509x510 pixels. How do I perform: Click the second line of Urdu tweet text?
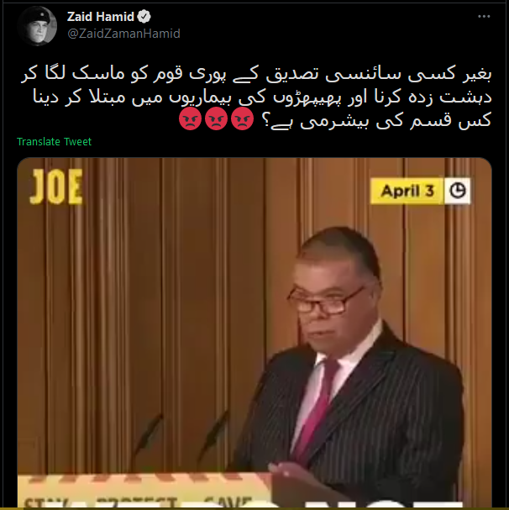262,97
